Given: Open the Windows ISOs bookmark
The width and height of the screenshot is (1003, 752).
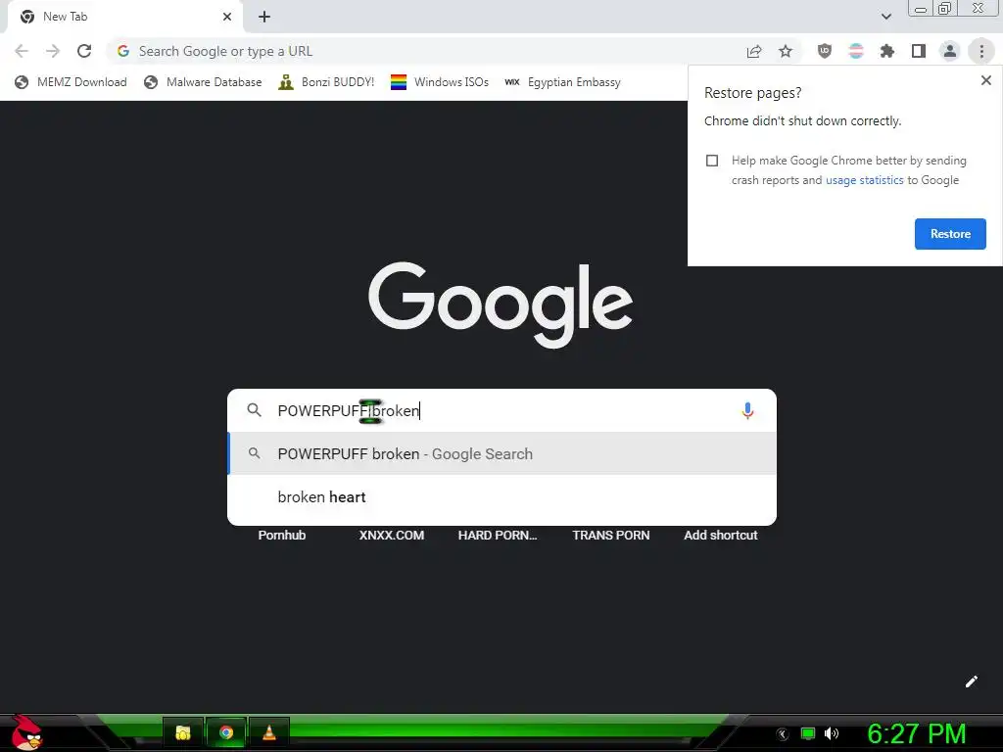Looking at the screenshot, I should pos(440,82).
